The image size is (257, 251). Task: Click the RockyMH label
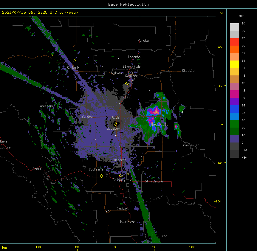(73, 68)
